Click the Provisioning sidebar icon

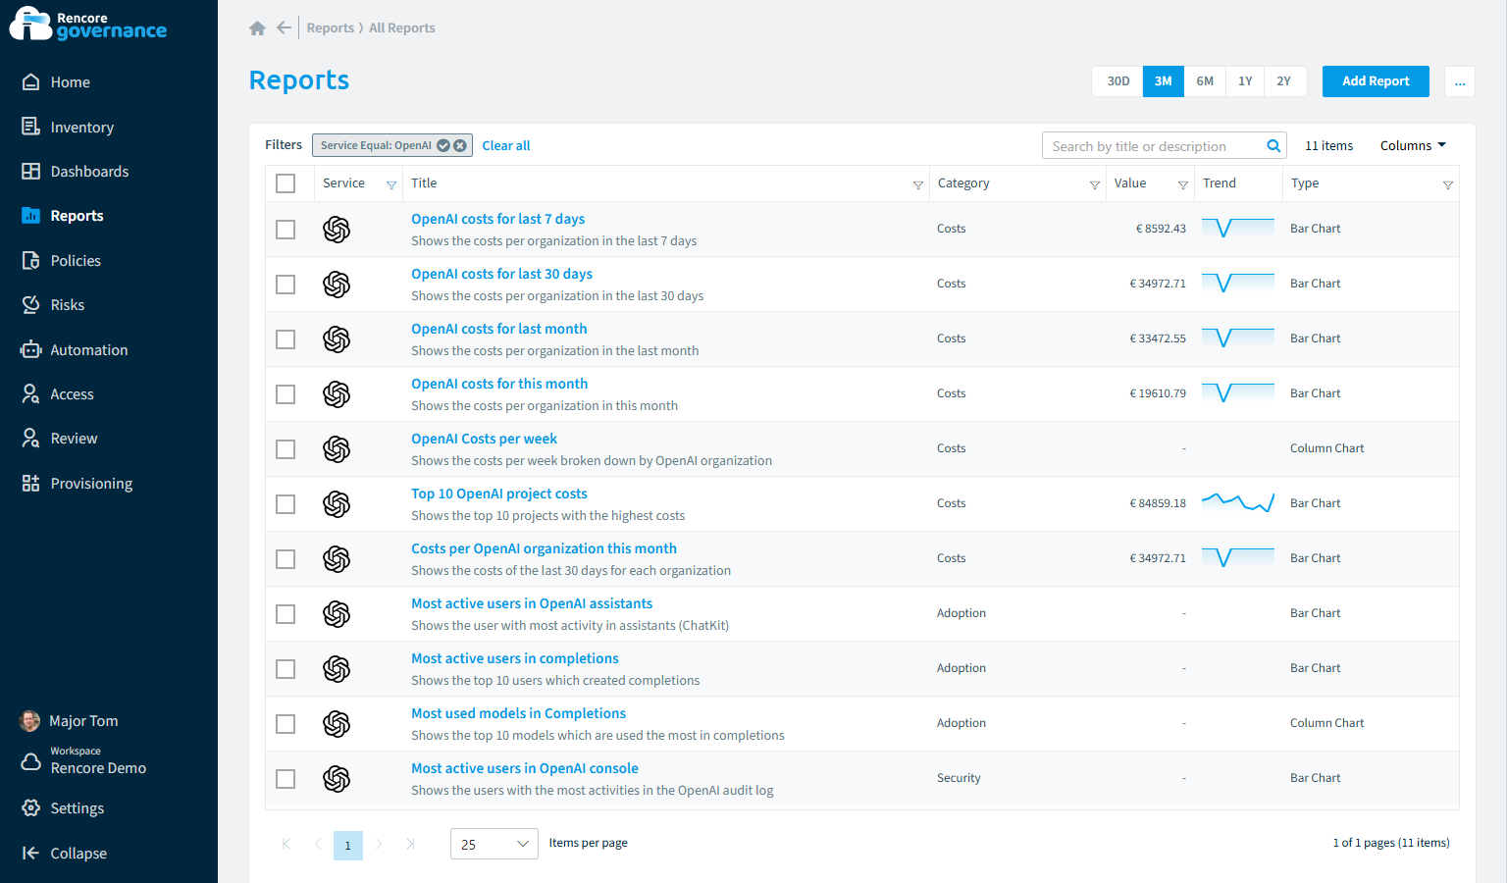pos(30,484)
